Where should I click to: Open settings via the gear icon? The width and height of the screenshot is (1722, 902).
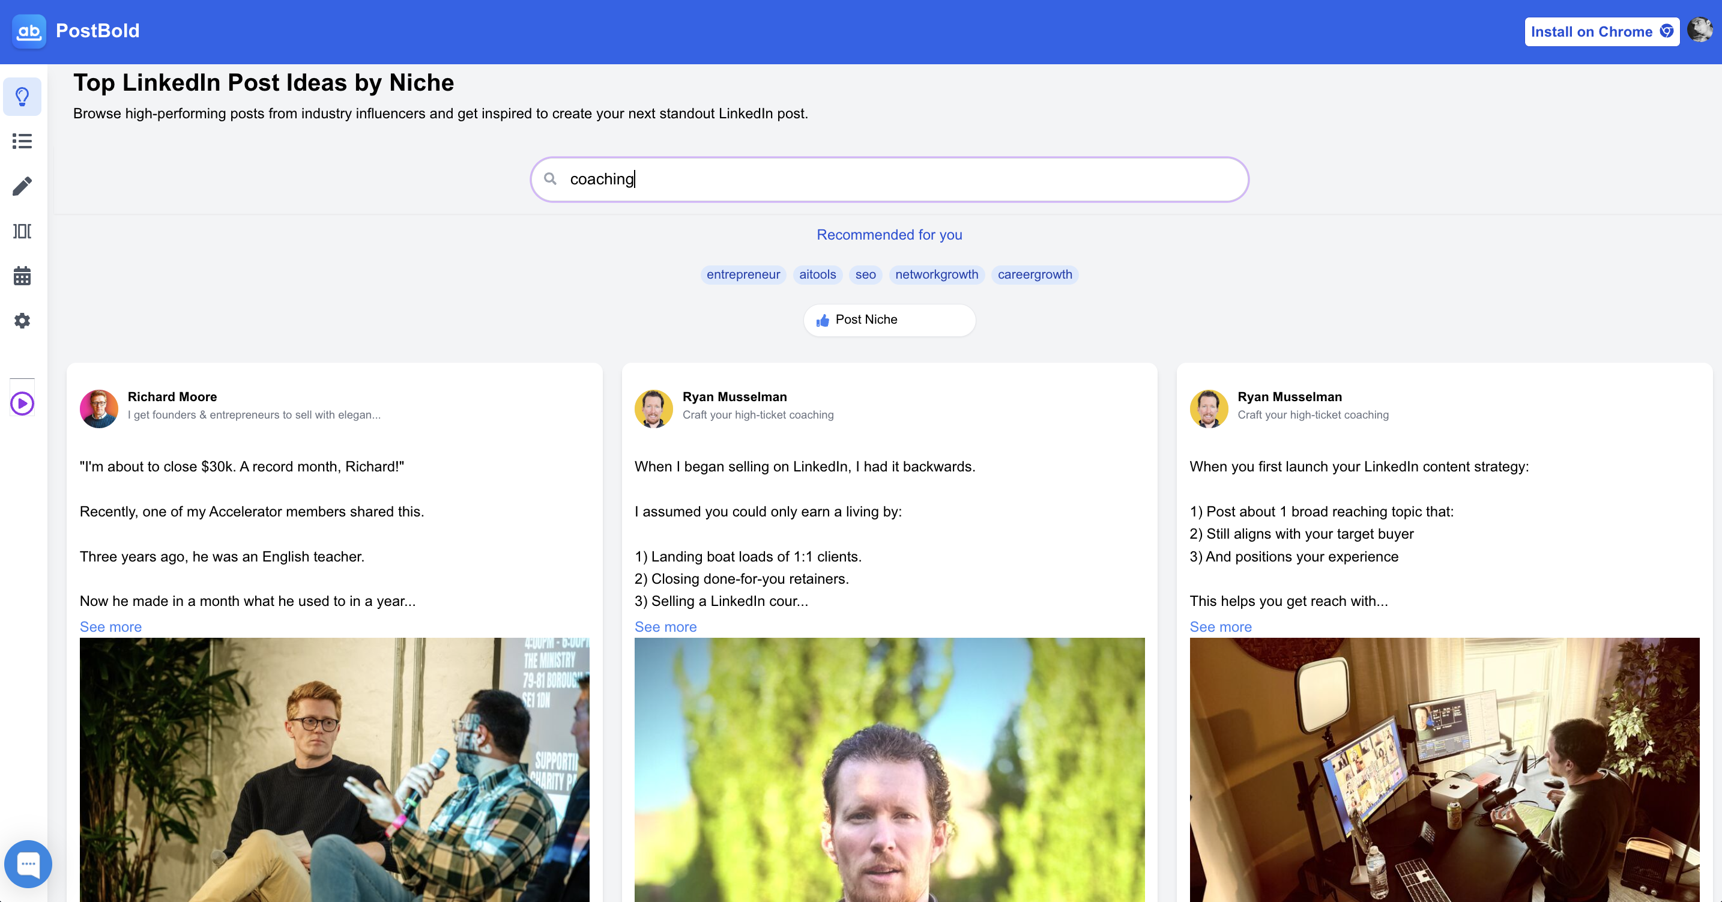(x=22, y=321)
